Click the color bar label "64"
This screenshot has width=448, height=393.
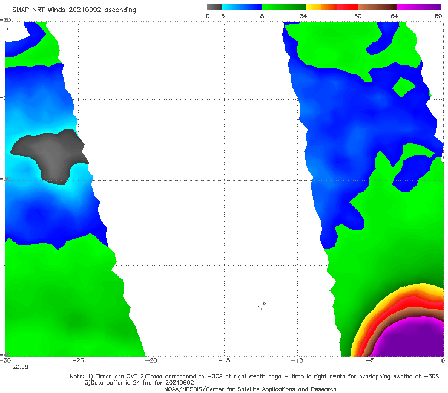(x=394, y=16)
